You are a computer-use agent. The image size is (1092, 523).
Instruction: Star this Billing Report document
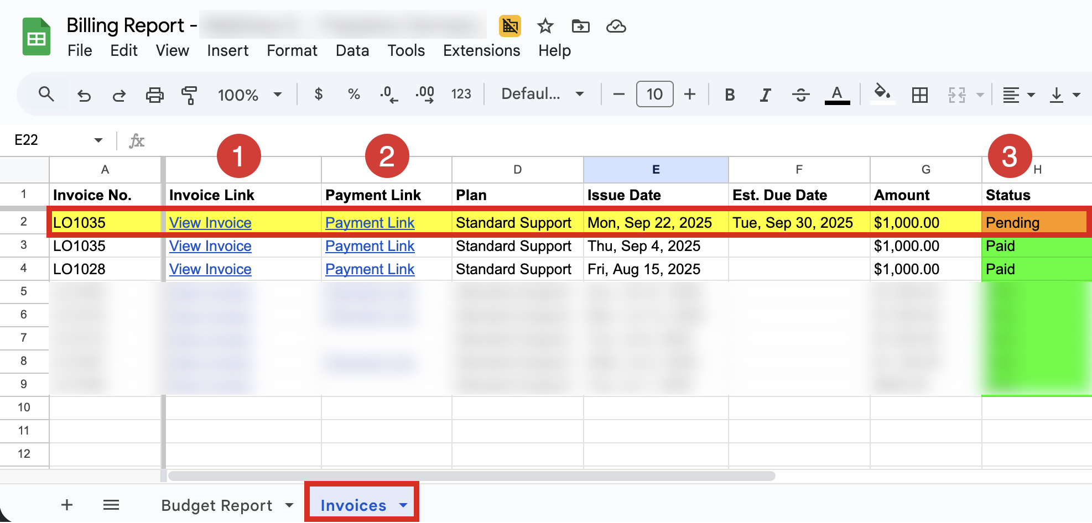point(545,26)
